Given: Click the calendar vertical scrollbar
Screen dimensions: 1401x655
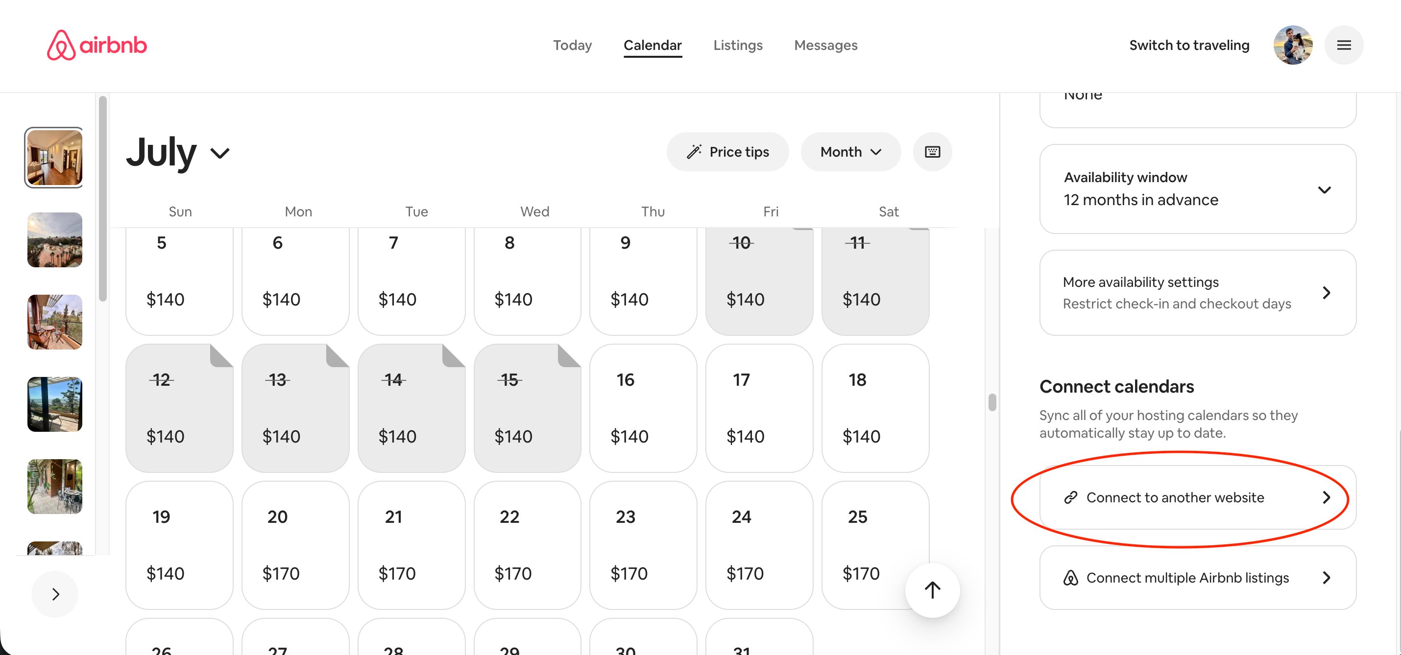Looking at the screenshot, I should pos(992,402).
